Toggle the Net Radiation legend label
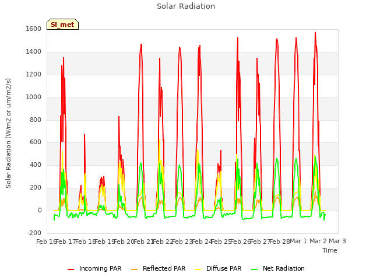This screenshot has height=280, width=373. tap(284, 268)
